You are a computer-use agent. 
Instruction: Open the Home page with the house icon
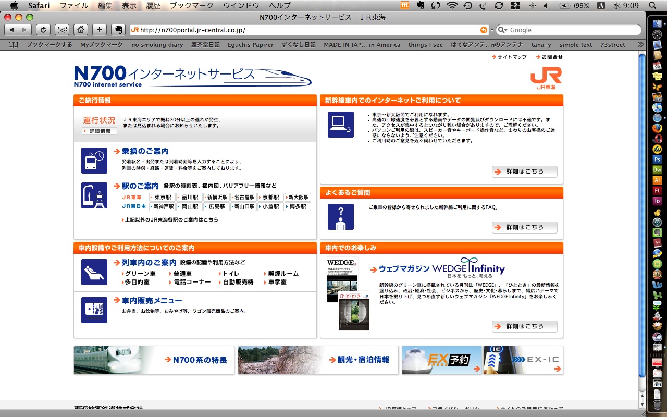coord(80,30)
